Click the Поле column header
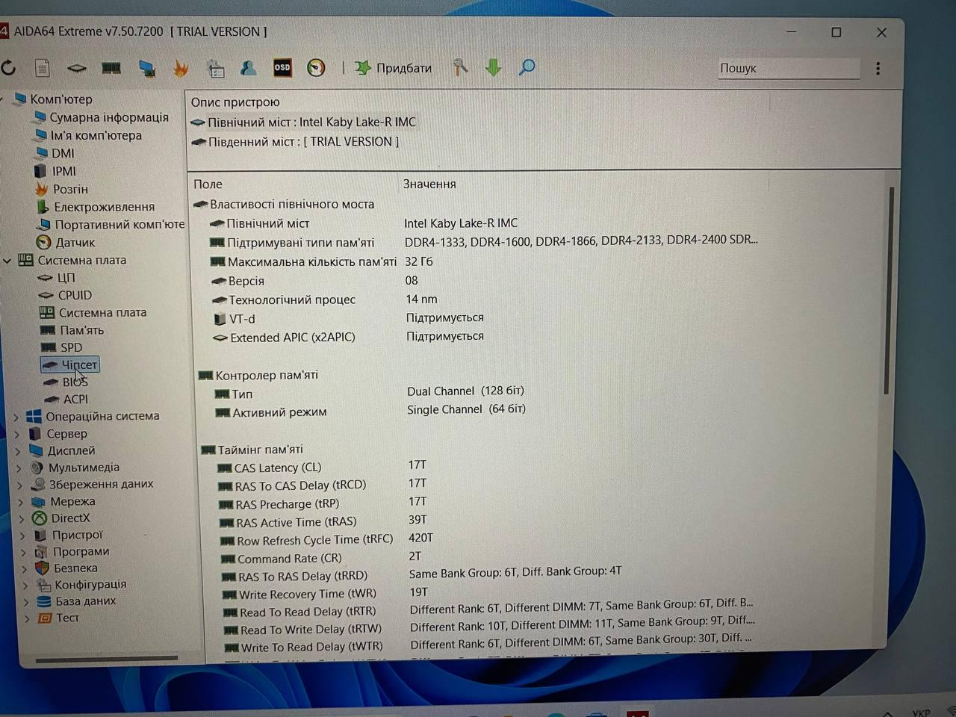 click(x=208, y=184)
